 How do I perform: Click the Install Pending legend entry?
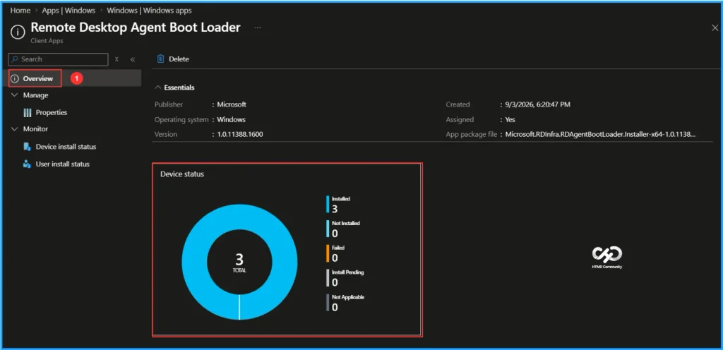[345, 278]
